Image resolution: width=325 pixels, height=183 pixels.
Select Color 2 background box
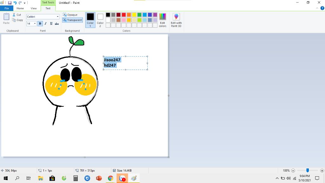(x=100, y=20)
